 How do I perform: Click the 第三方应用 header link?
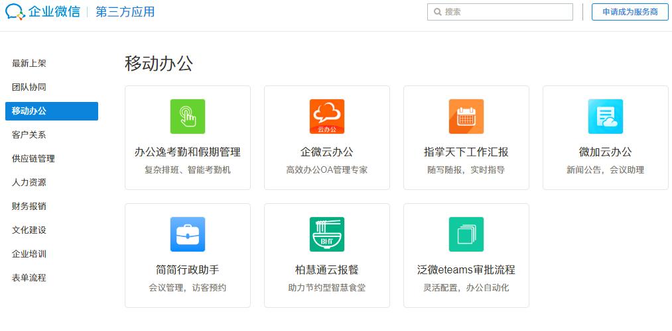tap(125, 11)
